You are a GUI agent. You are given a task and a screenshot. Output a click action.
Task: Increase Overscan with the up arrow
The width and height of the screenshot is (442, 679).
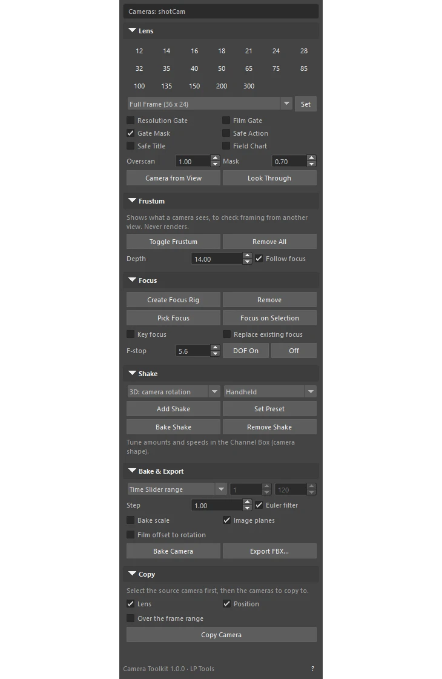(215, 158)
